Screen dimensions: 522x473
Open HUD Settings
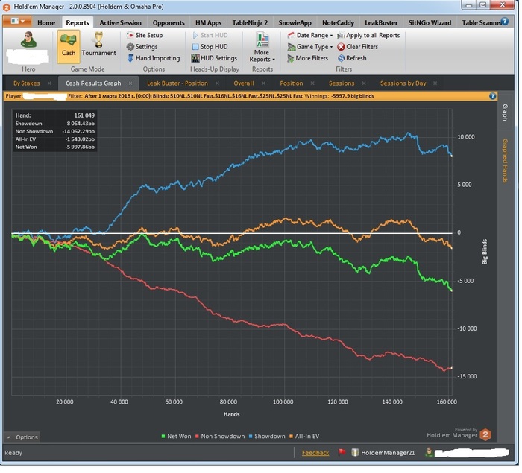[215, 58]
